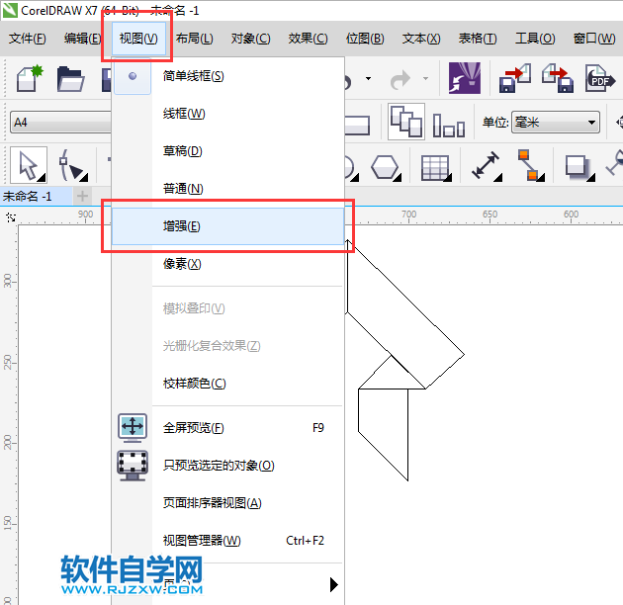Click the Import icon
The height and width of the screenshot is (605, 623).
tap(515, 78)
